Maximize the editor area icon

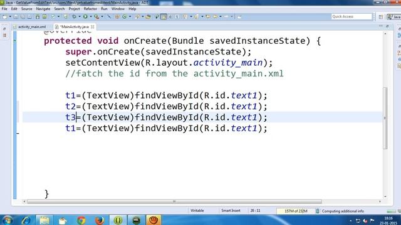tap(388, 26)
